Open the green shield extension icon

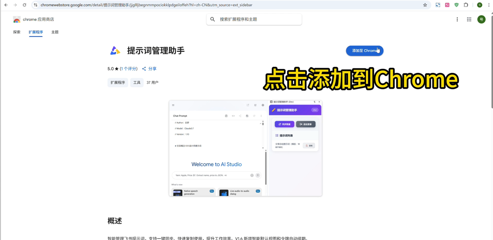click(x=456, y=5)
